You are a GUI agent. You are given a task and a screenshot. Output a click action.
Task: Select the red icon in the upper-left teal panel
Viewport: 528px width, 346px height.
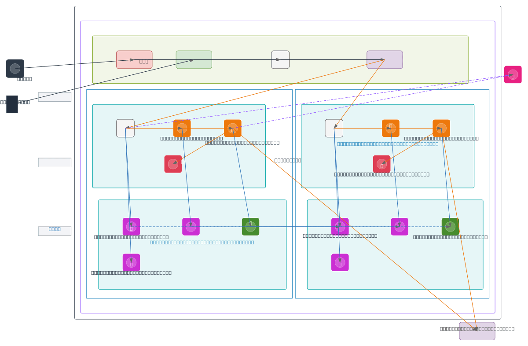173,164
